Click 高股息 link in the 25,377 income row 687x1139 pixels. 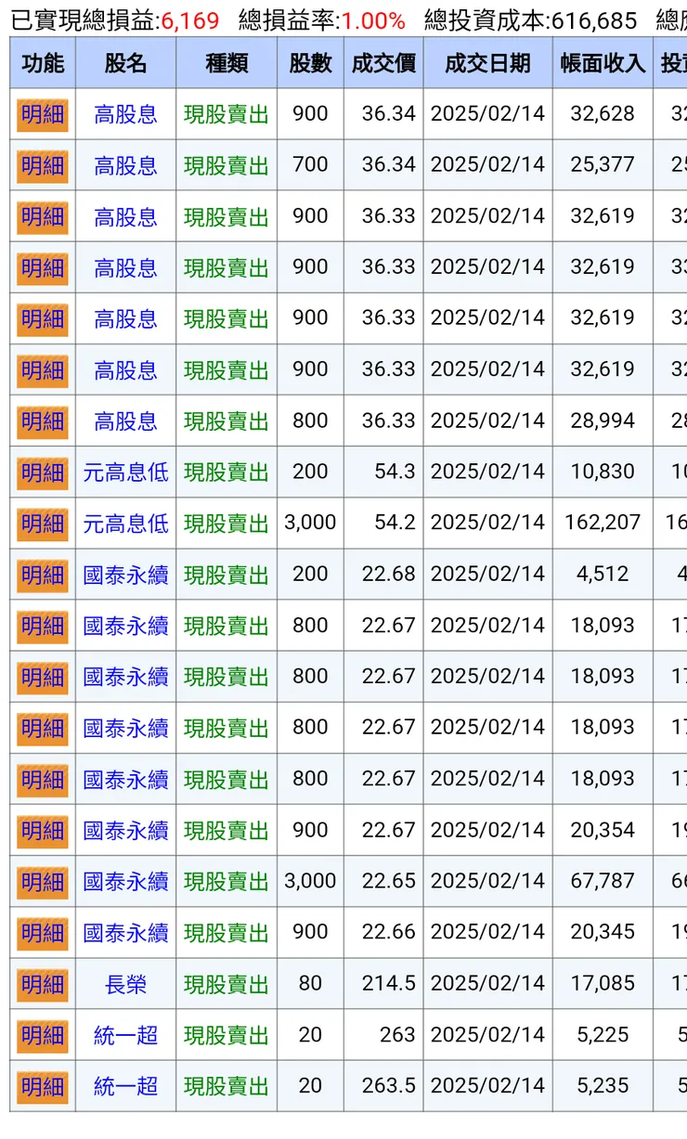click(125, 165)
